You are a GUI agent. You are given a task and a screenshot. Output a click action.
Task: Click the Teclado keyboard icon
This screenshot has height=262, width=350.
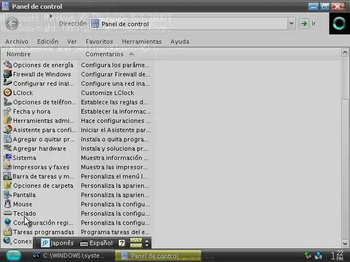pos(8,213)
